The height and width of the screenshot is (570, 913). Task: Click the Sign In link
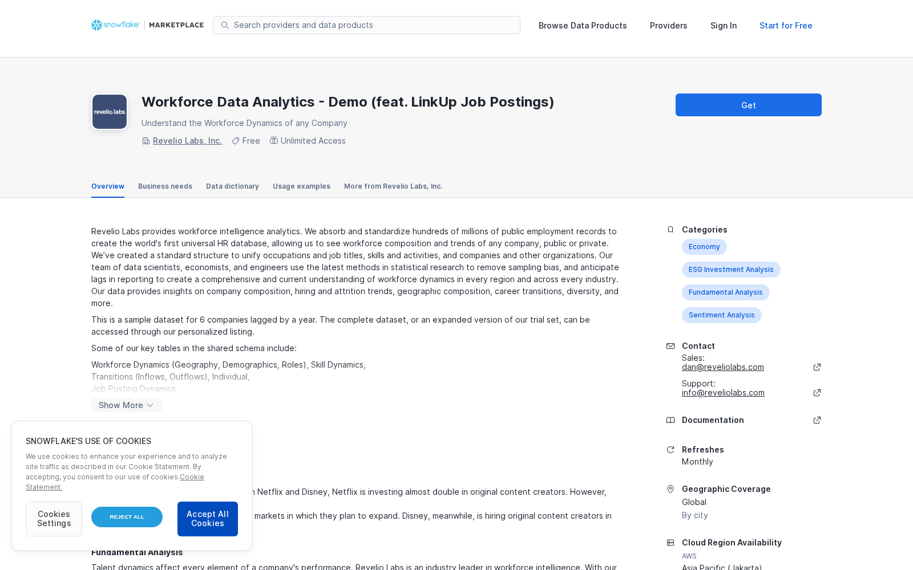(x=724, y=26)
